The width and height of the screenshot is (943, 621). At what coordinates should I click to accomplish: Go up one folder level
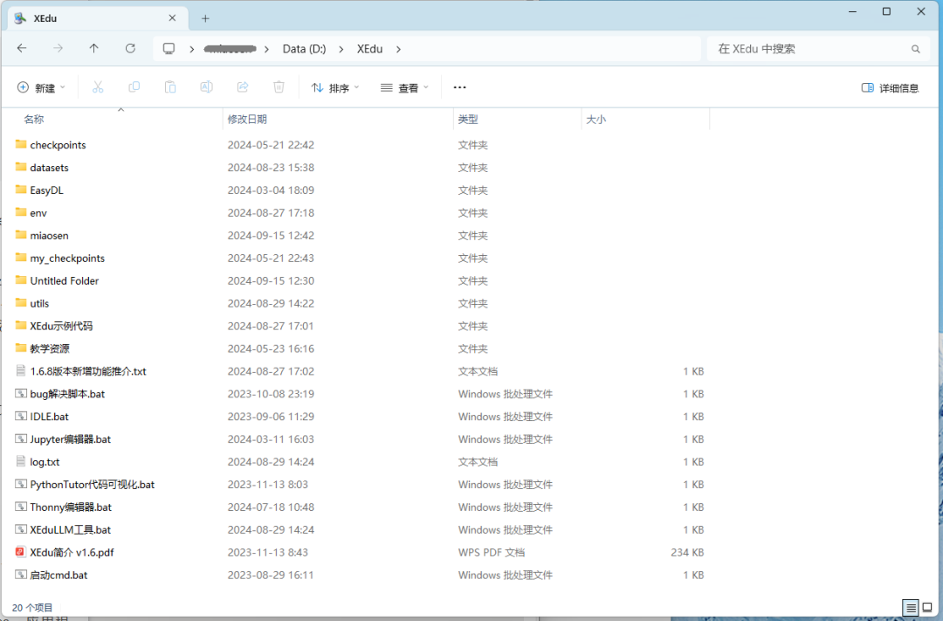pos(93,49)
